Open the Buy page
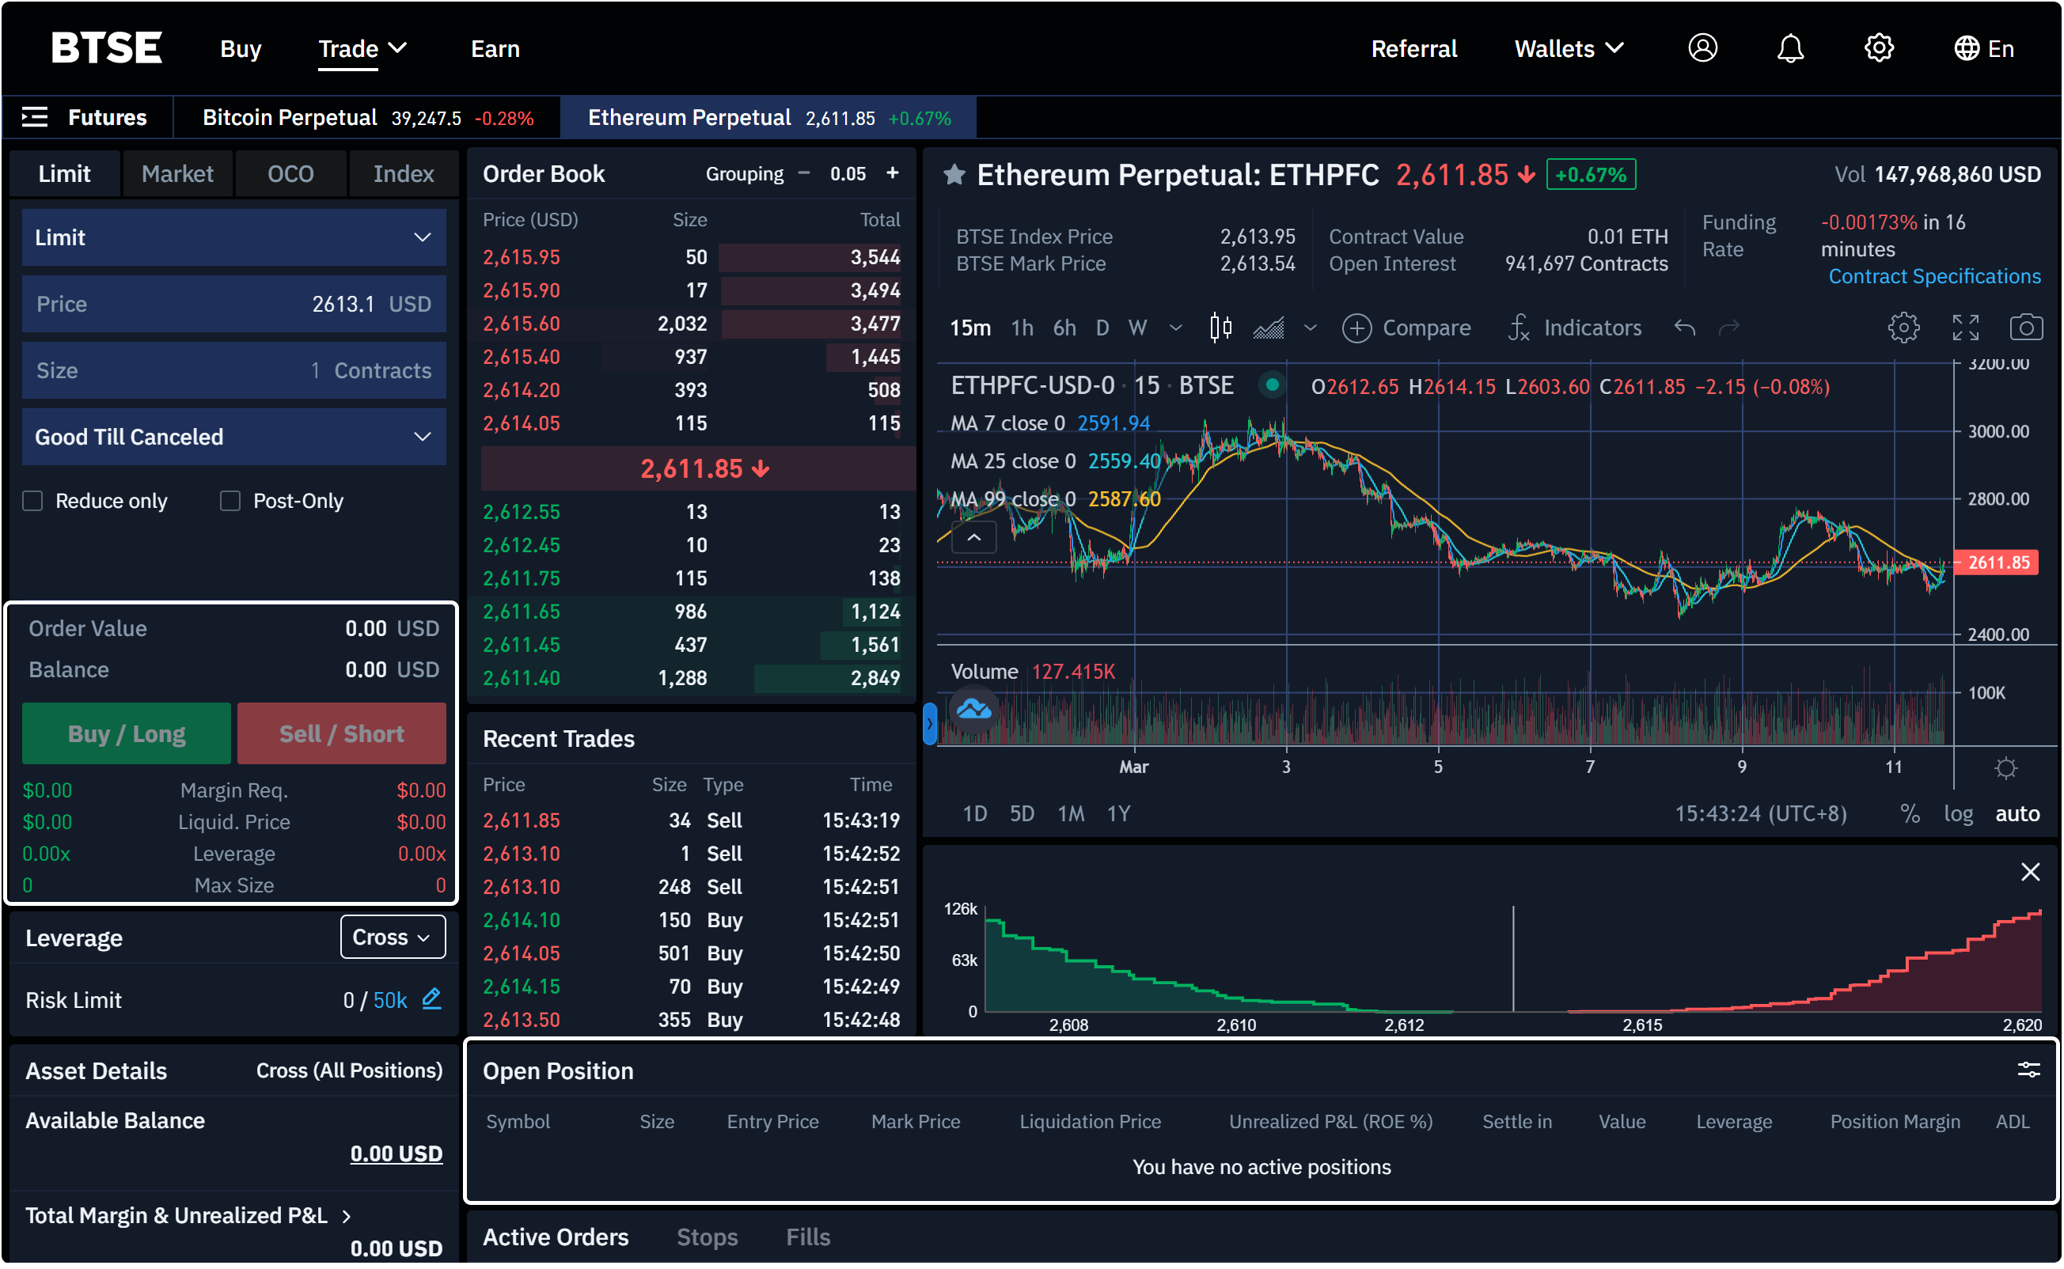Screen dimensions: 2064x1269 coord(241,49)
